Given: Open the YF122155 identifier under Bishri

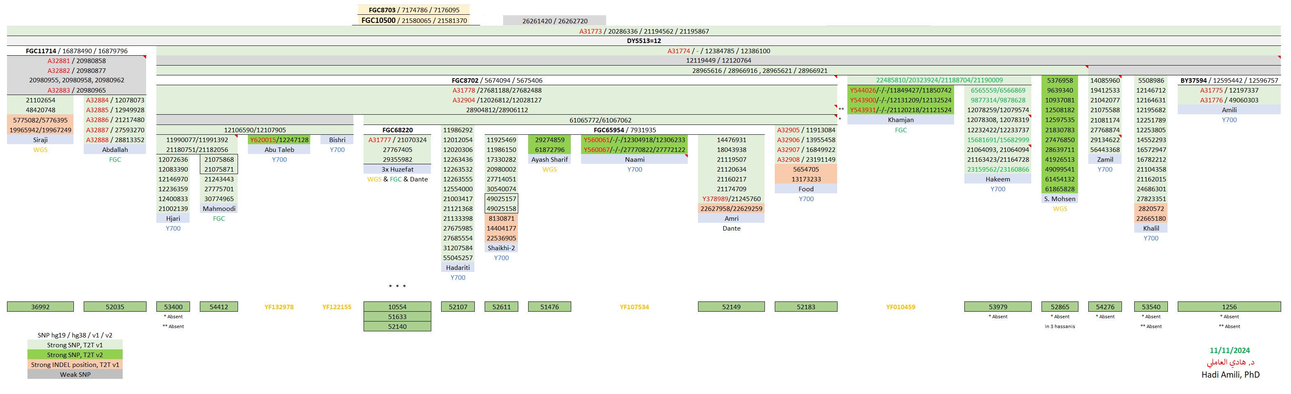Looking at the screenshot, I should pos(337,307).
